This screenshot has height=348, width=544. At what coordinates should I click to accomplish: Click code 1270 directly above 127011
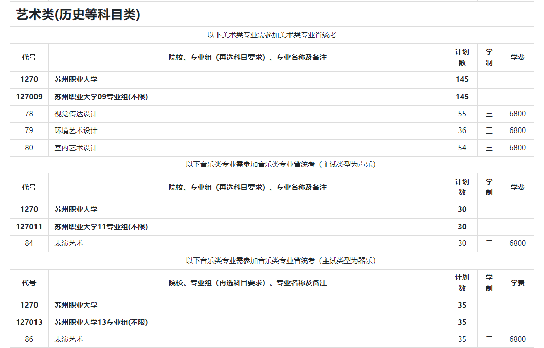pyautogui.click(x=29, y=209)
